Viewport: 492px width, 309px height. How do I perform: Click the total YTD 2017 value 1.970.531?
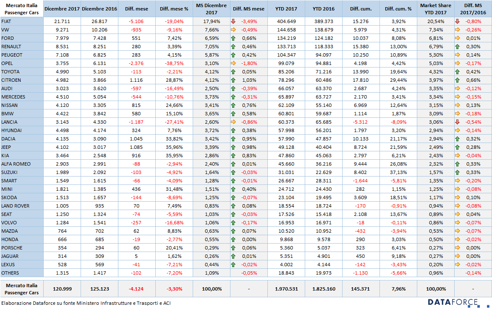pos(286,289)
